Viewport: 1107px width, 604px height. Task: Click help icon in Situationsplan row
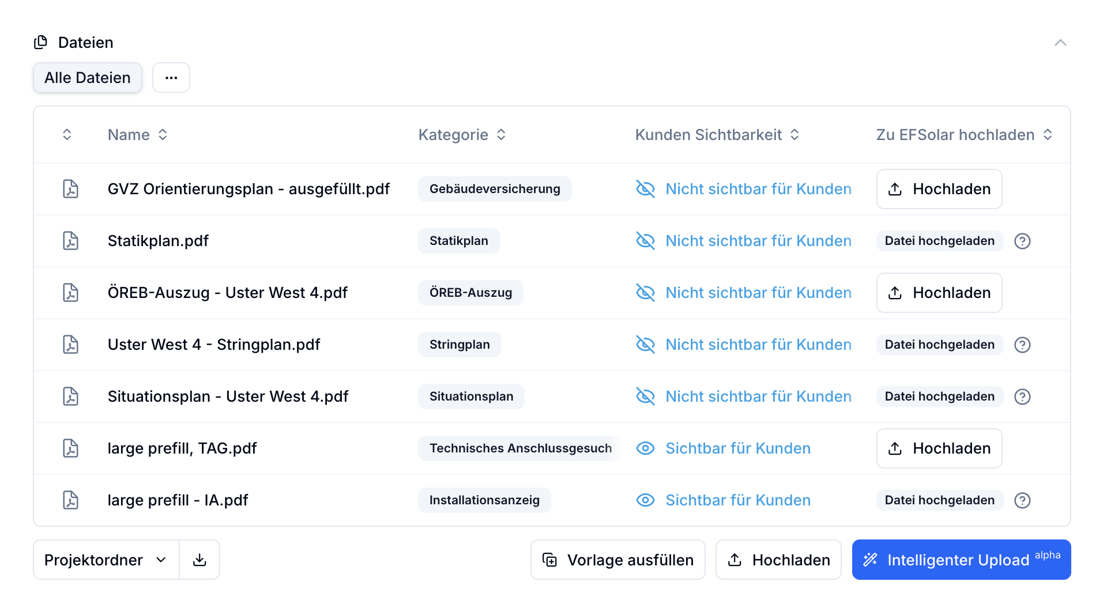click(x=1022, y=397)
